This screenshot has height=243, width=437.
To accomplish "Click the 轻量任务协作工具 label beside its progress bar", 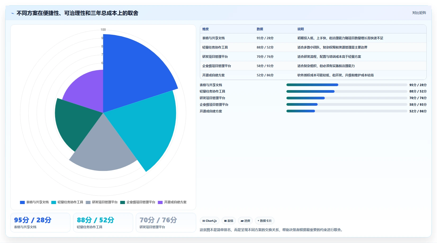I will [x=213, y=91].
